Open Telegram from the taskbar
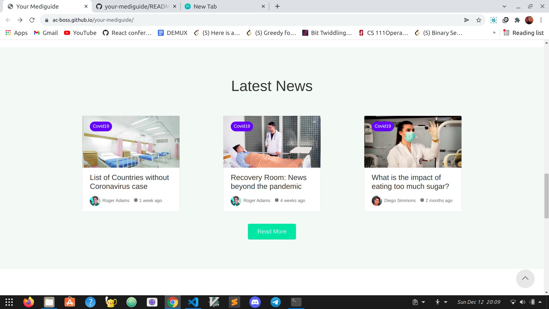 pyautogui.click(x=275, y=302)
